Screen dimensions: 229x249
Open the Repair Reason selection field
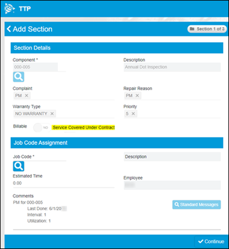coord(172,95)
